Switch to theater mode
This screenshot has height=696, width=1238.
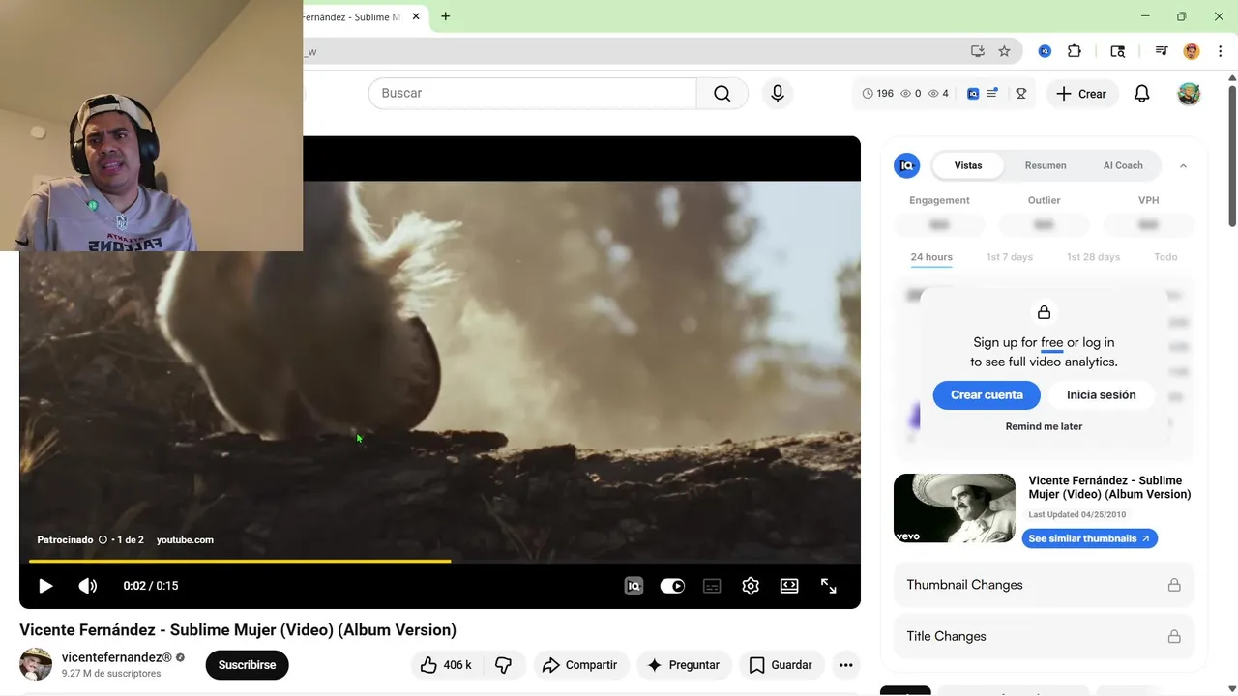pyautogui.click(x=789, y=586)
